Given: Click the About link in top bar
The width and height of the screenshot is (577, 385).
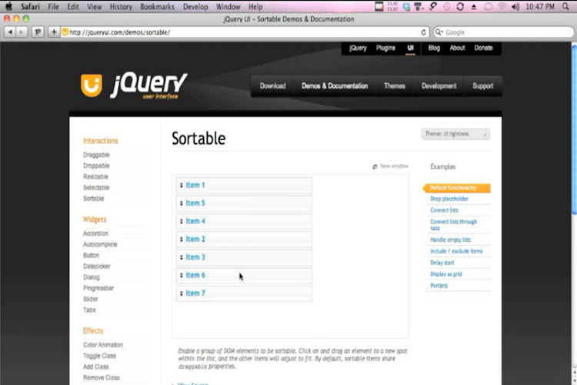Looking at the screenshot, I should pos(457,48).
